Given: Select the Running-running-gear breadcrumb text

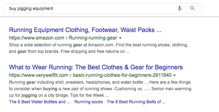Looking at the screenshot, I should pyautogui.click(x=93, y=38).
